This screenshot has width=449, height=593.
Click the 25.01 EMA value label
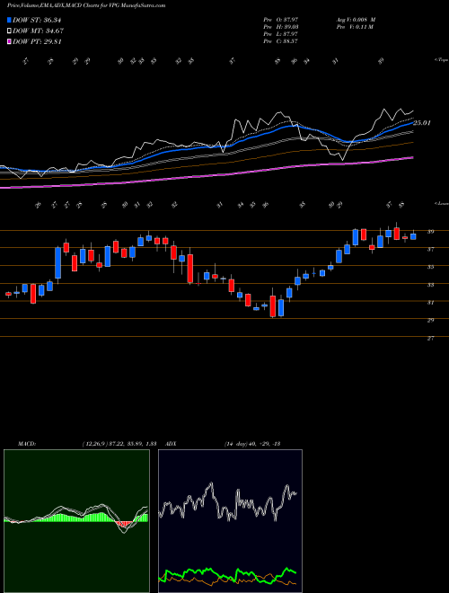tap(422, 123)
